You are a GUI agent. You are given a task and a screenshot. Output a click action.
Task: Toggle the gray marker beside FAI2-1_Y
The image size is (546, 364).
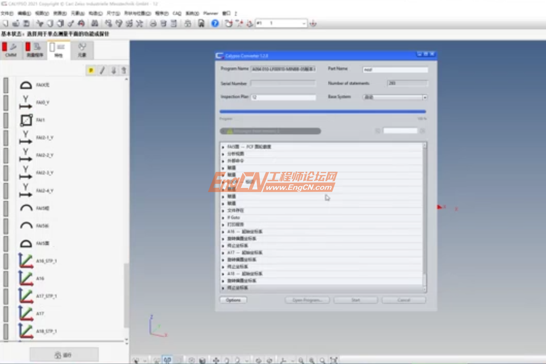coord(6,138)
